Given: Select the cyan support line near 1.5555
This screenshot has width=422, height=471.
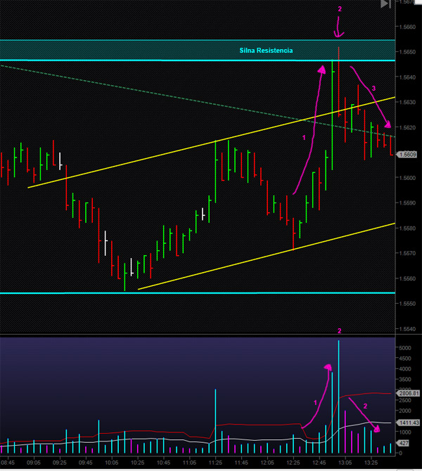Looking at the screenshot, I should [x=198, y=293].
